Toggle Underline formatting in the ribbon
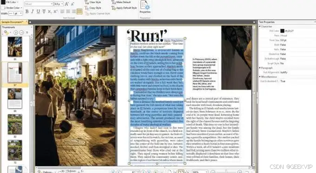 tap(38, 12)
